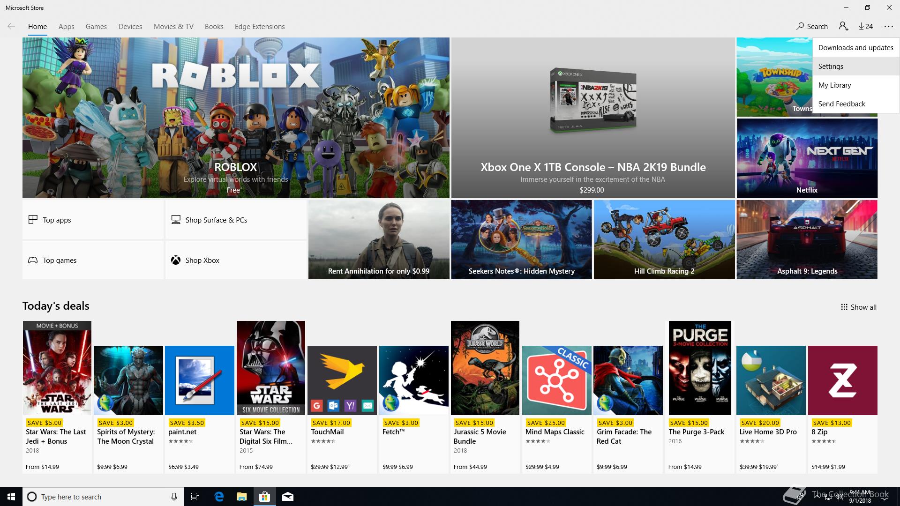
Task: Open Windows Start menu
Action: (x=11, y=497)
